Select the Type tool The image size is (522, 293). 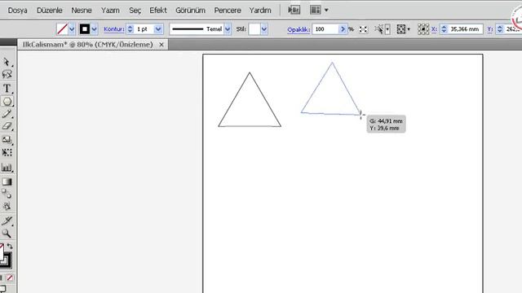coord(7,88)
